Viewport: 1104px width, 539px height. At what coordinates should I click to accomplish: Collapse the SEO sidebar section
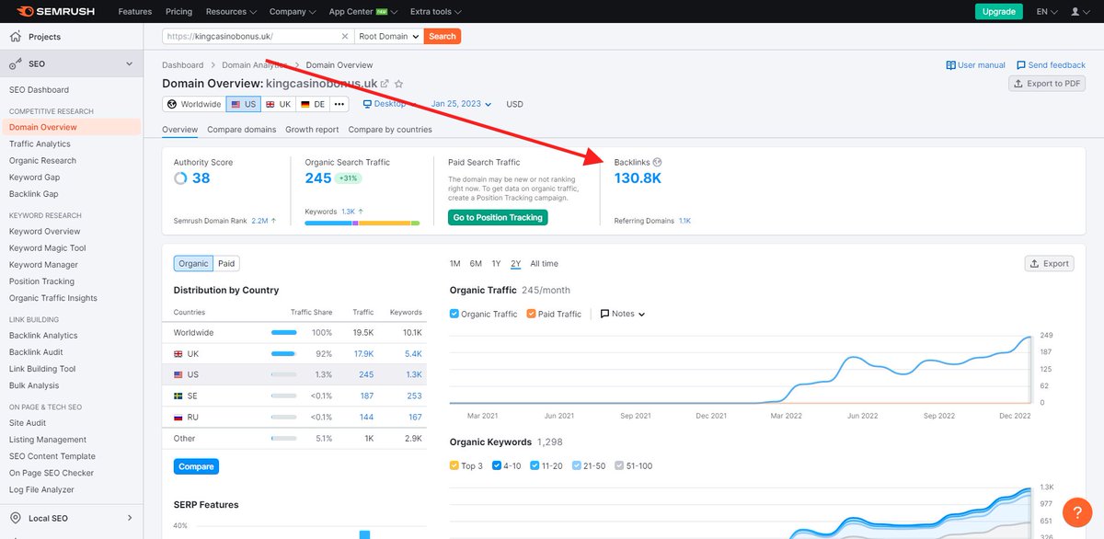point(129,64)
